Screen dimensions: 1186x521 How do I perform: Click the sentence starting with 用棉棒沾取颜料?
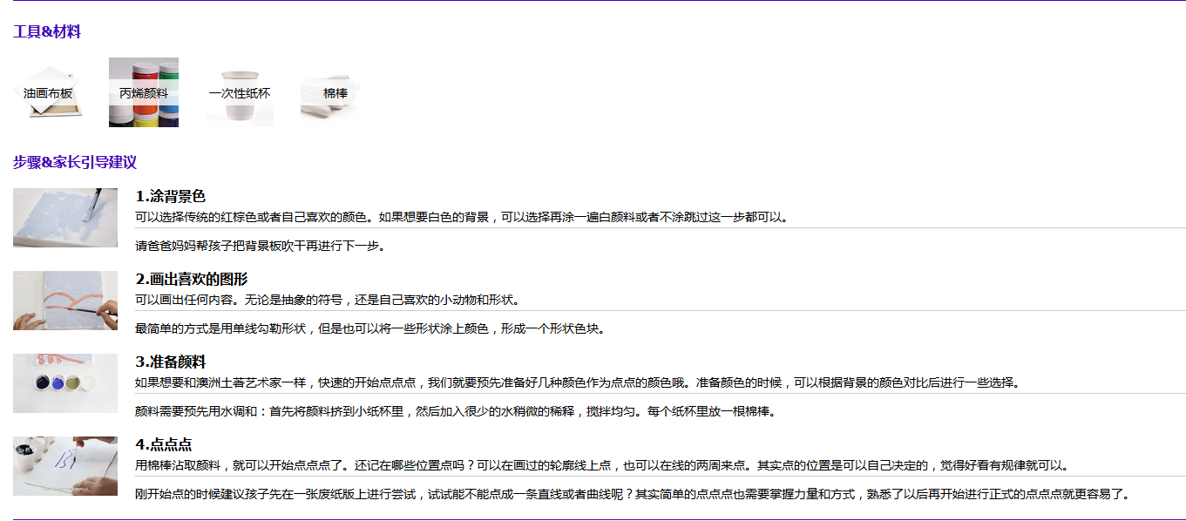[601, 465]
